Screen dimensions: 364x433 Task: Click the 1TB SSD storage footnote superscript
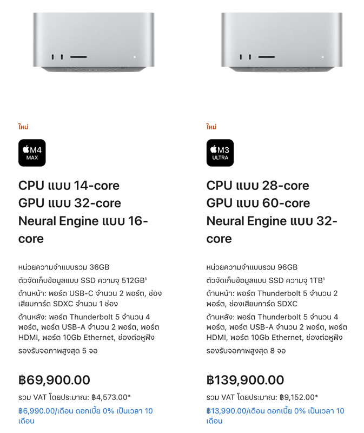(x=324, y=279)
